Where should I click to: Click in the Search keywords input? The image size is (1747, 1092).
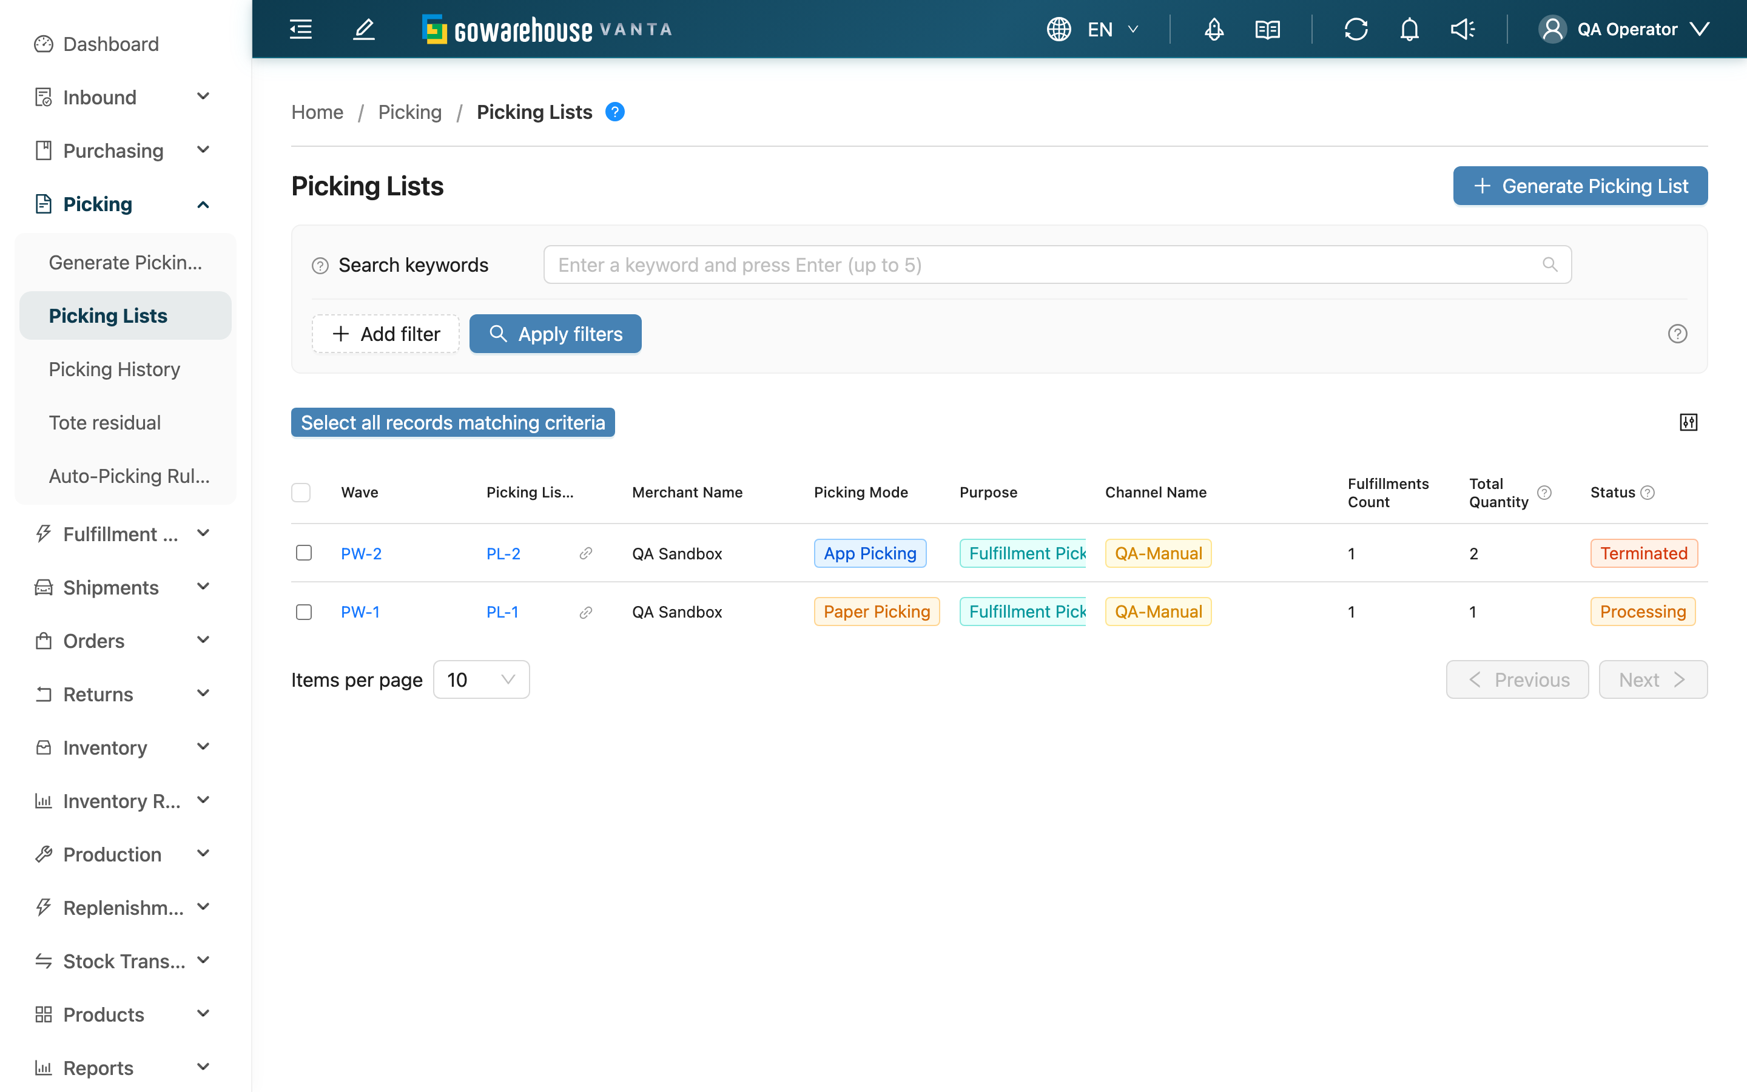tap(1057, 265)
